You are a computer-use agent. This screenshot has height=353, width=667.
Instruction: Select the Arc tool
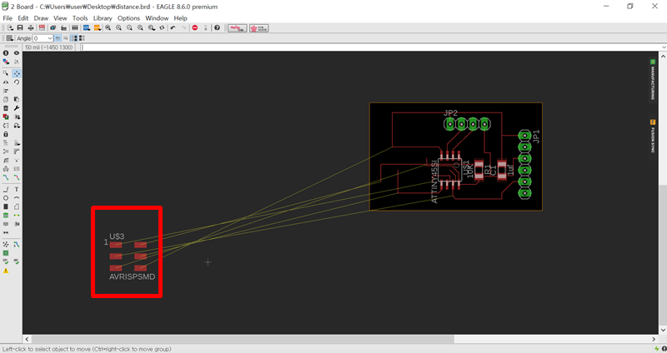pos(17,198)
